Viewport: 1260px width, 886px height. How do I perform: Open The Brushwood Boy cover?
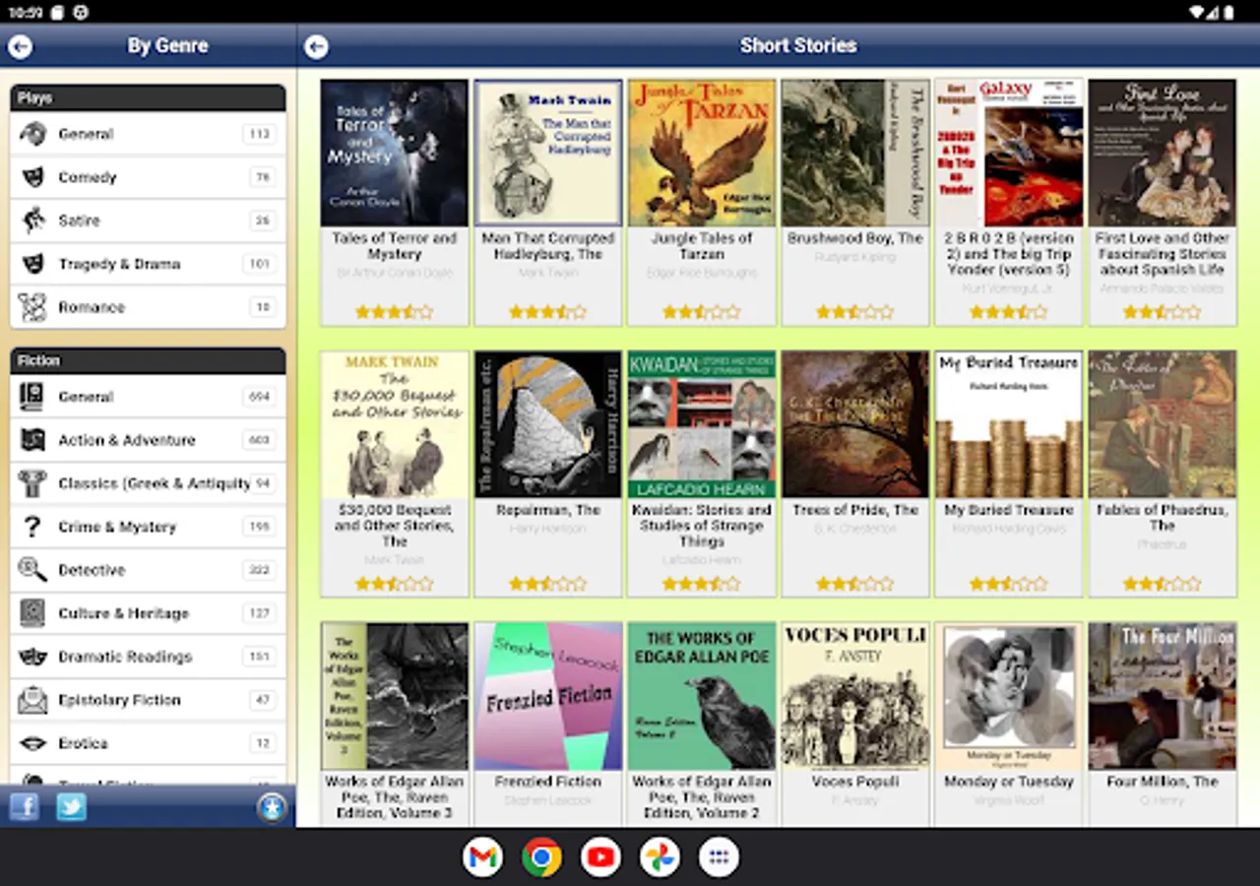tap(855, 153)
